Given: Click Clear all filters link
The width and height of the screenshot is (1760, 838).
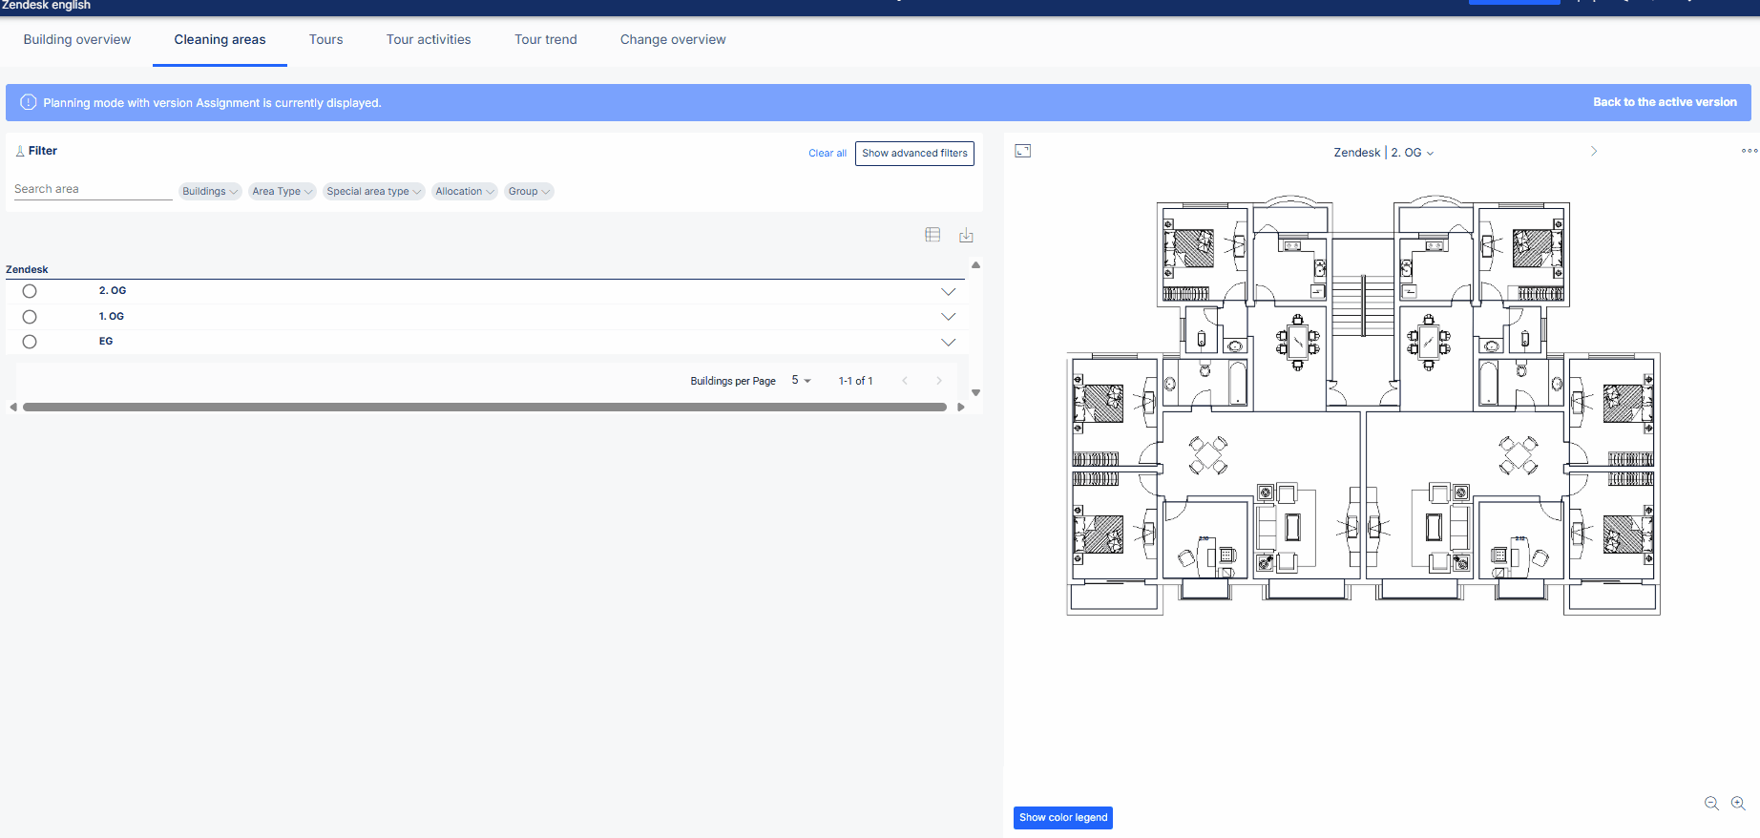Looking at the screenshot, I should 828,153.
